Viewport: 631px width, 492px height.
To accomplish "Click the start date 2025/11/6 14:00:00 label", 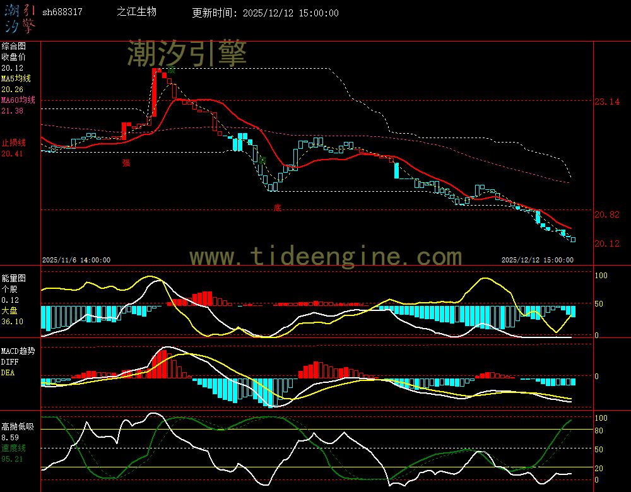I will click(x=76, y=259).
